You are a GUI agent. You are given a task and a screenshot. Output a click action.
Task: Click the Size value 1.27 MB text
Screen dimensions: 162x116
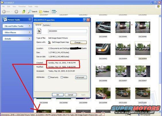[x=59, y=53]
